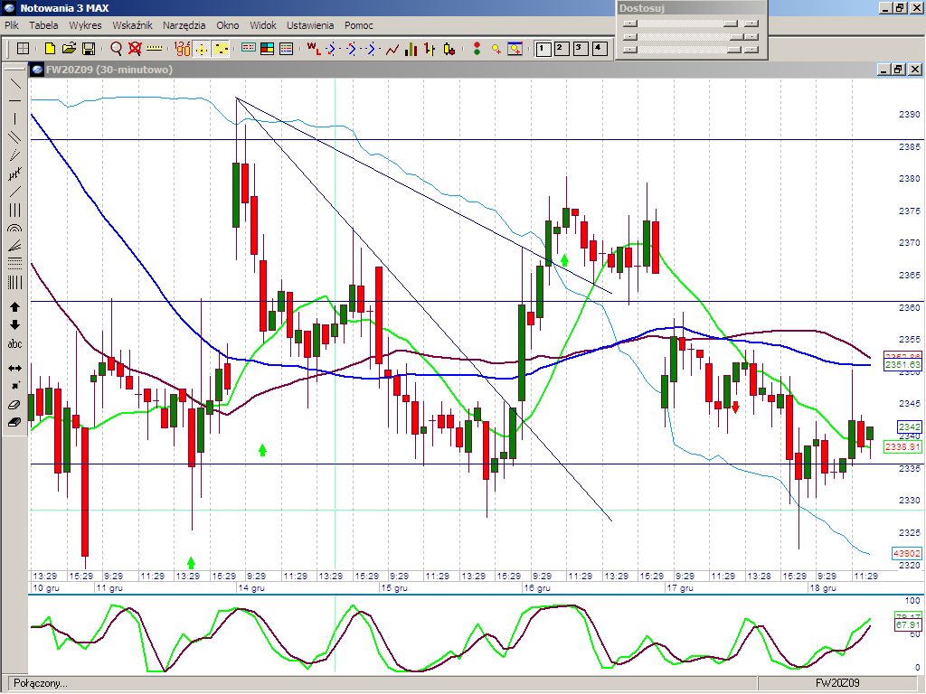Screen dimensions: 926x694
Task: Restore the FW20Z09 chart window
Action: click(x=898, y=70)
